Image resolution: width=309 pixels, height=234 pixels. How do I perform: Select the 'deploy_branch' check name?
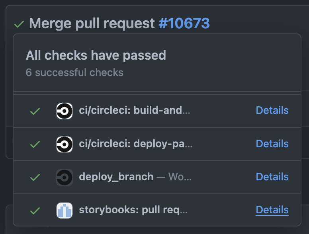click(116, 177)
